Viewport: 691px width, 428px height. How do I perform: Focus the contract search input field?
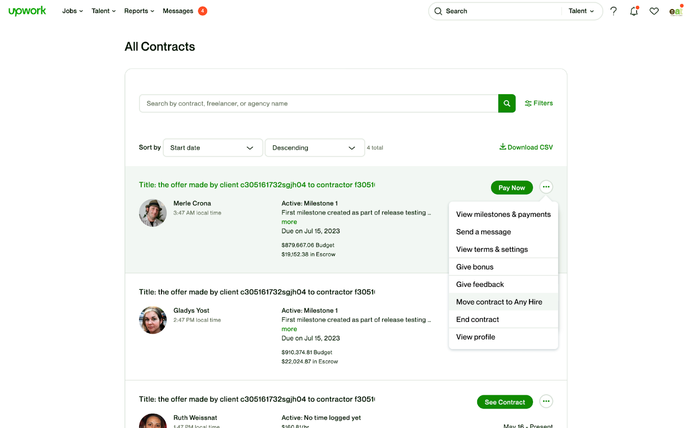pyautogui.click(x=318, y=104)
